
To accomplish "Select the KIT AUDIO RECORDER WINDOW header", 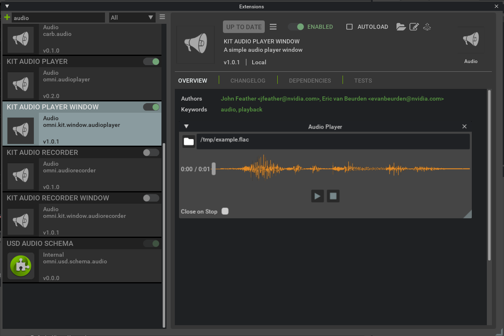I will pyautogui.click(x=58, y=198).
